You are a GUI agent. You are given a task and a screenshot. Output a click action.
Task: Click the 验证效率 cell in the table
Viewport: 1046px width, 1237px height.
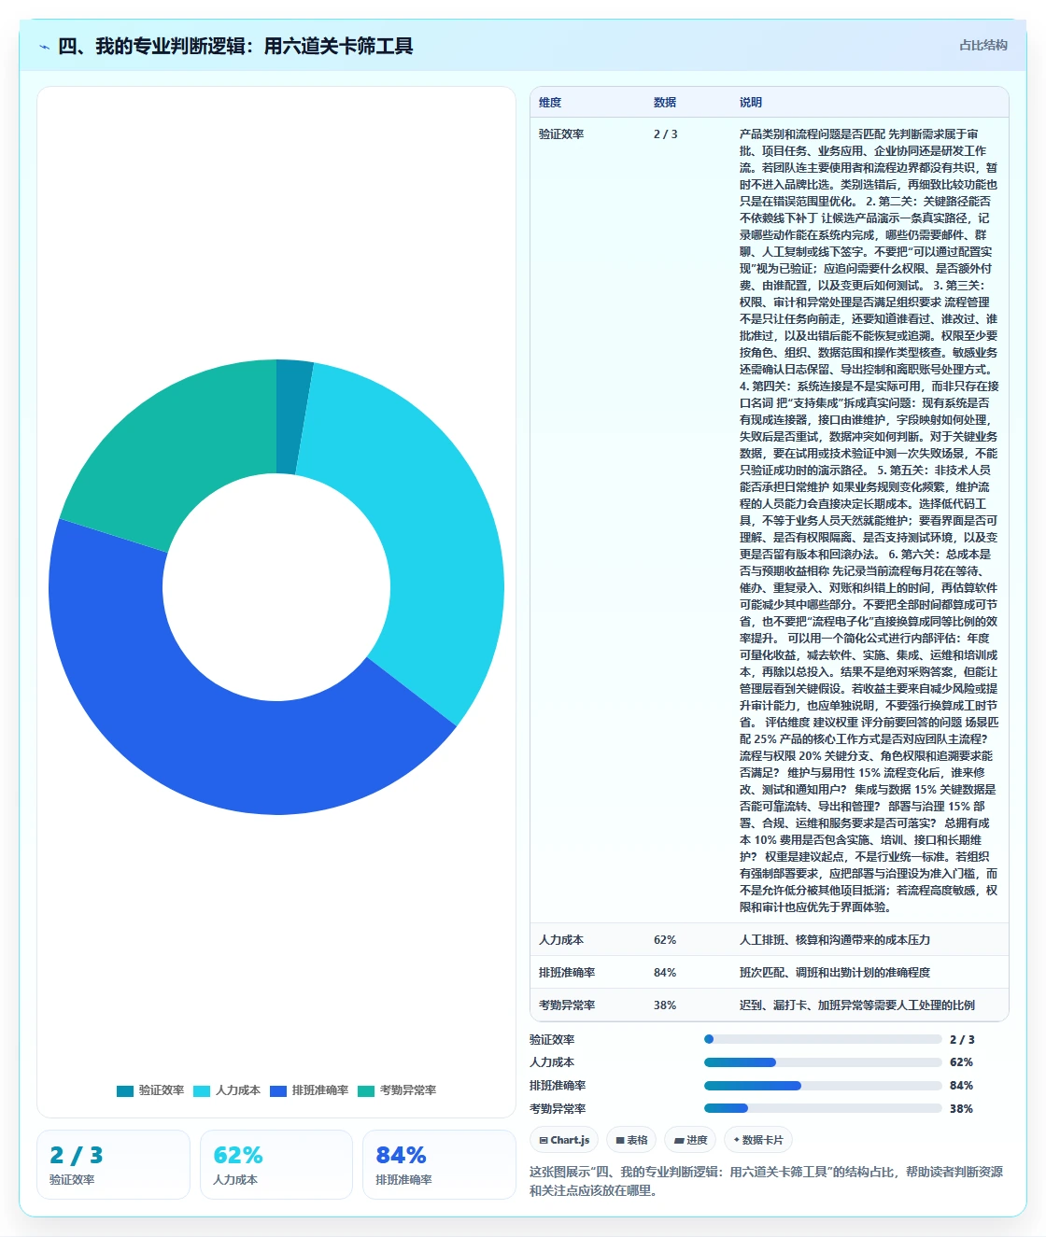tap(561, 134)
